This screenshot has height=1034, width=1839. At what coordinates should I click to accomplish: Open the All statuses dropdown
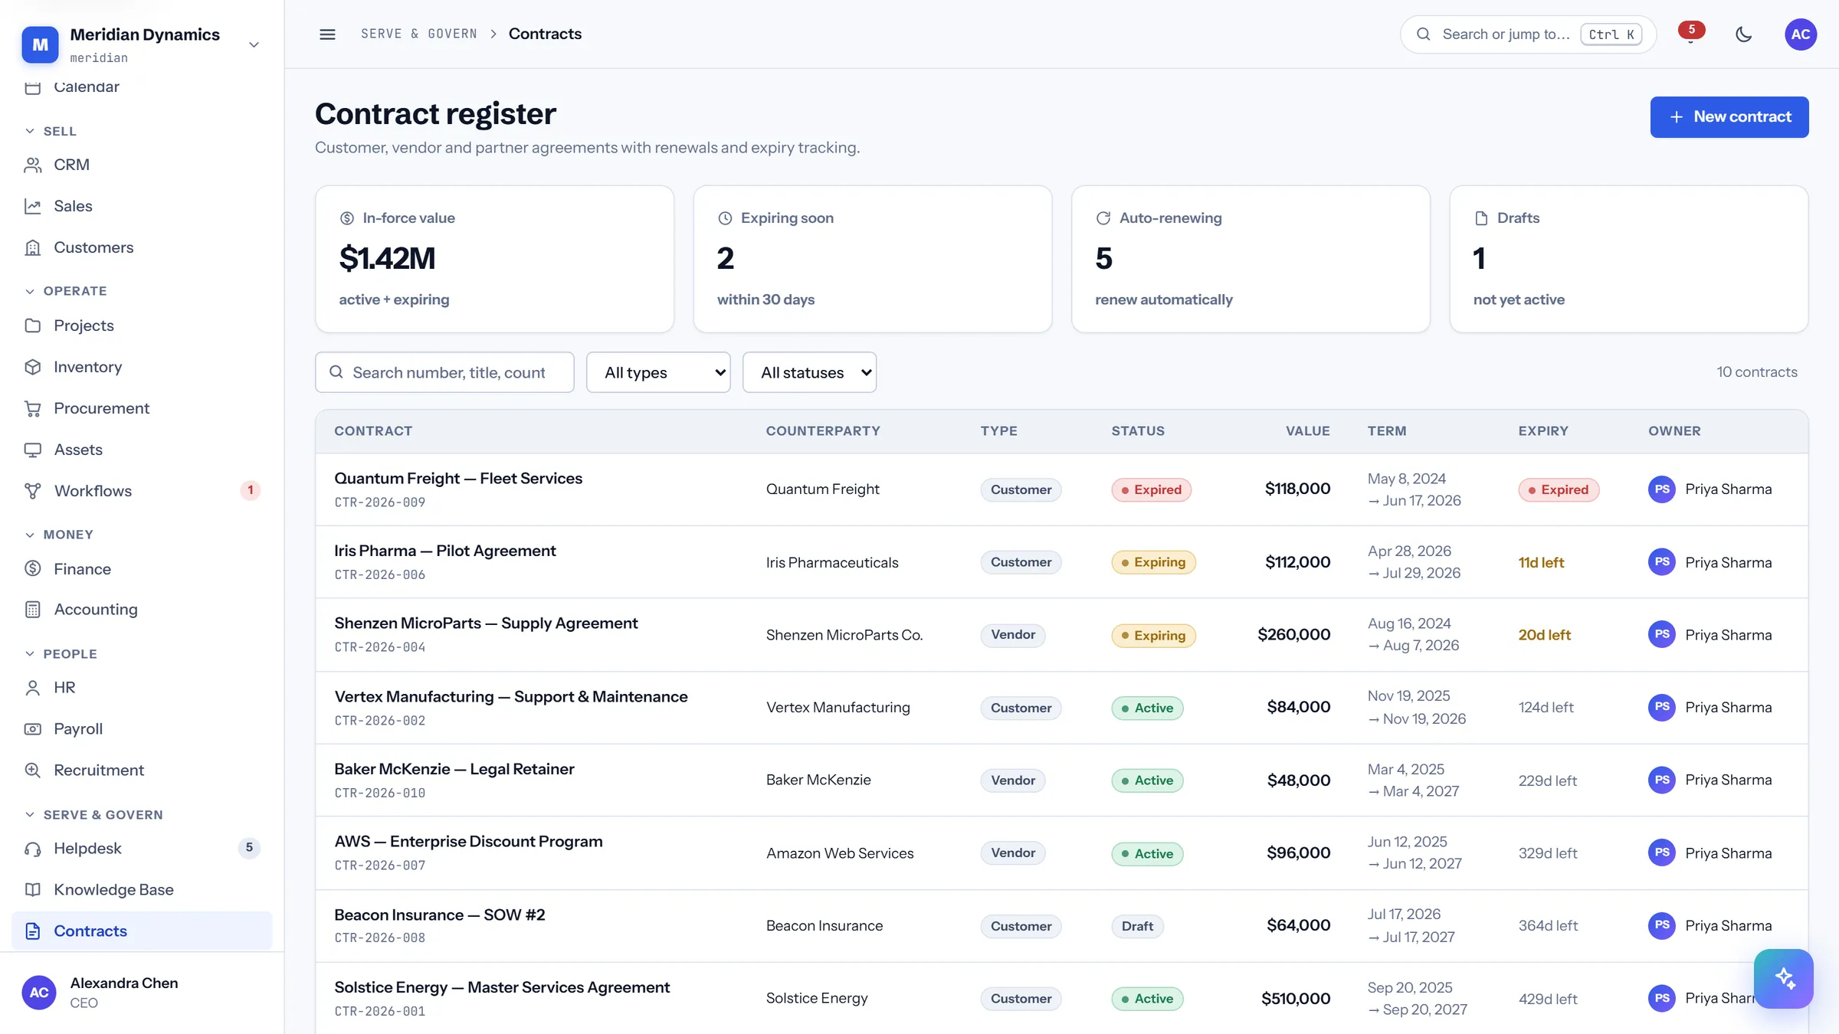[x=809, y=372]
